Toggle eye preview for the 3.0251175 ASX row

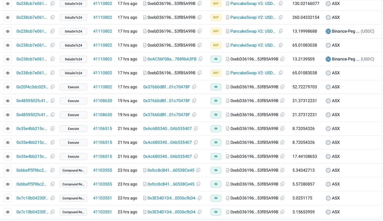click(x=8, y=198)
